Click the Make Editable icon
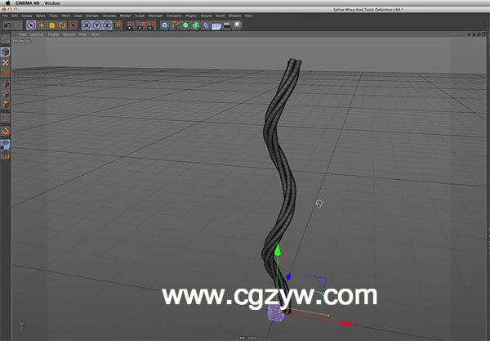Image resolution: width=490 pixels, height=341 pixels. pos(6,39)
